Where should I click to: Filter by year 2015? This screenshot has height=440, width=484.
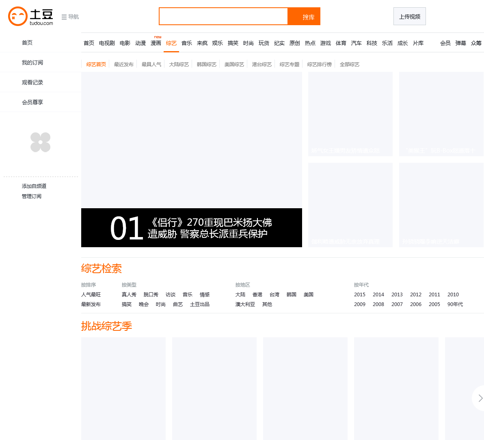360,295
